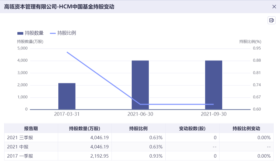This screenshot has height=165, width=280.
Task: Click the 5,000 left axis label
Action: 23,48
